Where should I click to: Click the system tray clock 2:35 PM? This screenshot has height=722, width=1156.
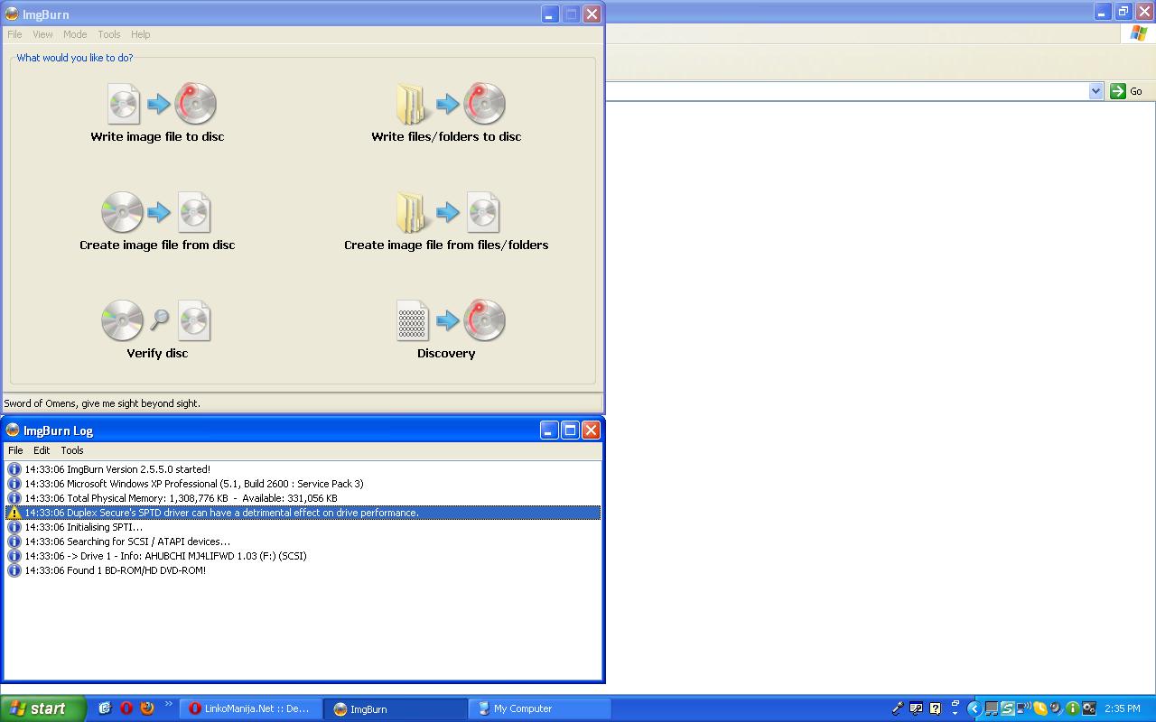[1123, 709]
